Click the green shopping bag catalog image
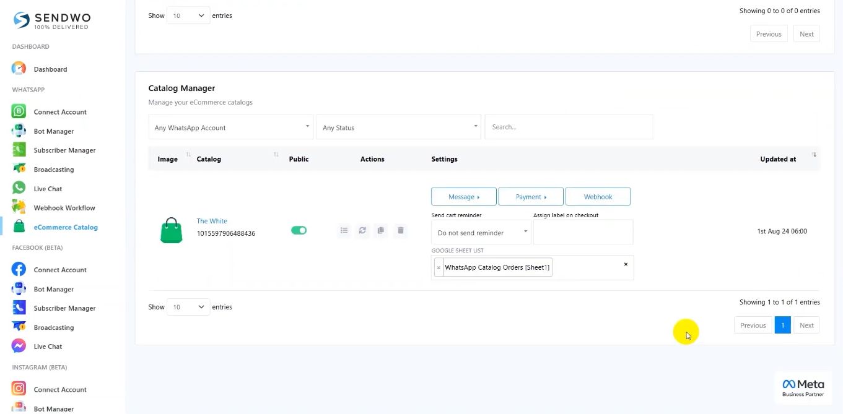 (172, 230)
